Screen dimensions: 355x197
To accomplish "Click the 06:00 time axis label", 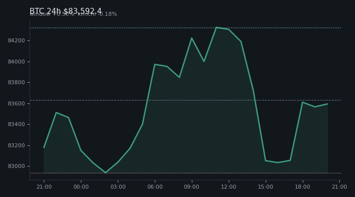I will pyautogui.click(x=155, y=187).
